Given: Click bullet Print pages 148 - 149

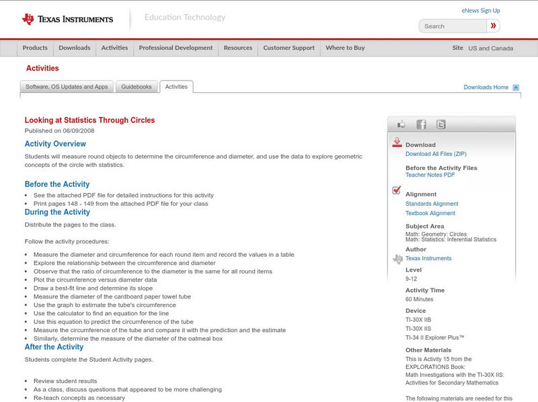Looking at the screenshot, I should click(x=121, y=204).
